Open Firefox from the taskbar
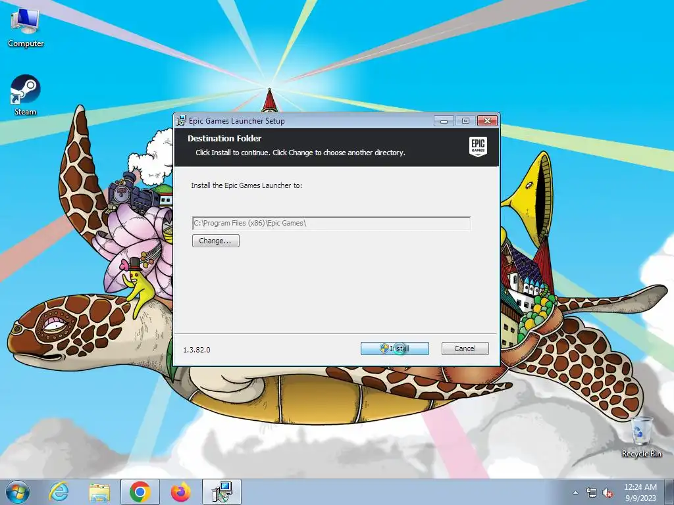The height and width of the screenshot is (505, 674). [181, 492]
